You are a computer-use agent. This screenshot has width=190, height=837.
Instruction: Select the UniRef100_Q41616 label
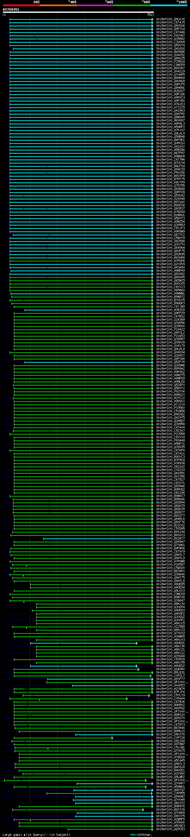pos(170,48)
